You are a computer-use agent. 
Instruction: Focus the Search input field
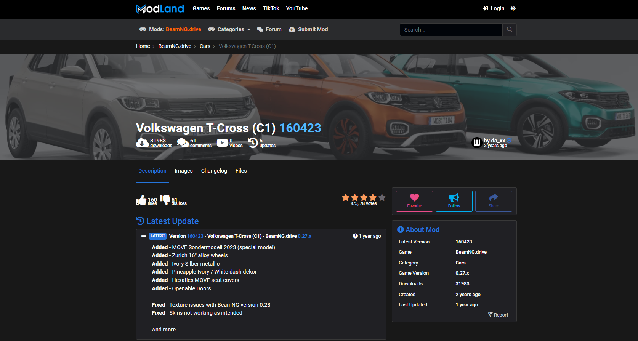click(x=451, y=30)
